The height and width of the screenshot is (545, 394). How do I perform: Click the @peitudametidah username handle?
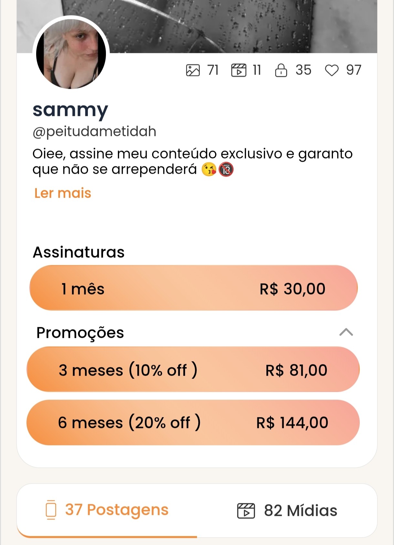tap(94, 131)
